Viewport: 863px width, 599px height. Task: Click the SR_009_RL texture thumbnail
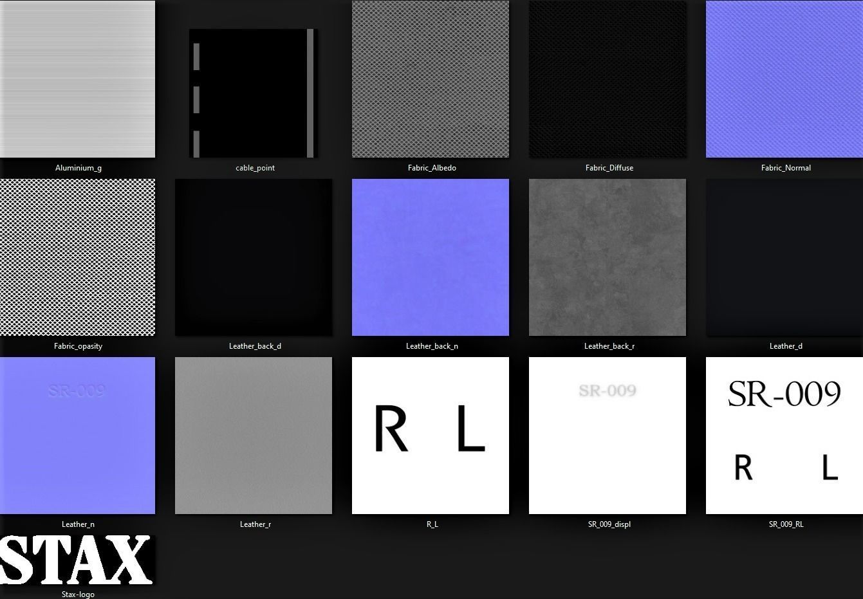pyautogui.click(x=784, y=436)
